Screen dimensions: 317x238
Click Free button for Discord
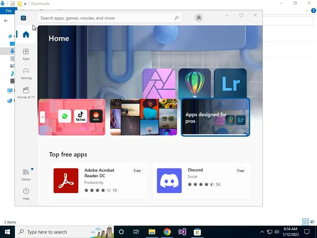click(240, 171)
